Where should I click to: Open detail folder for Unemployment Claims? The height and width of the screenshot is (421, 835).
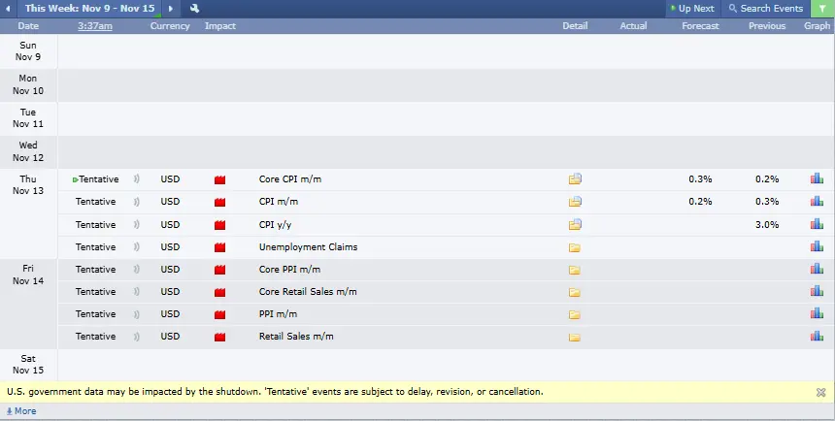click(575, 247)
